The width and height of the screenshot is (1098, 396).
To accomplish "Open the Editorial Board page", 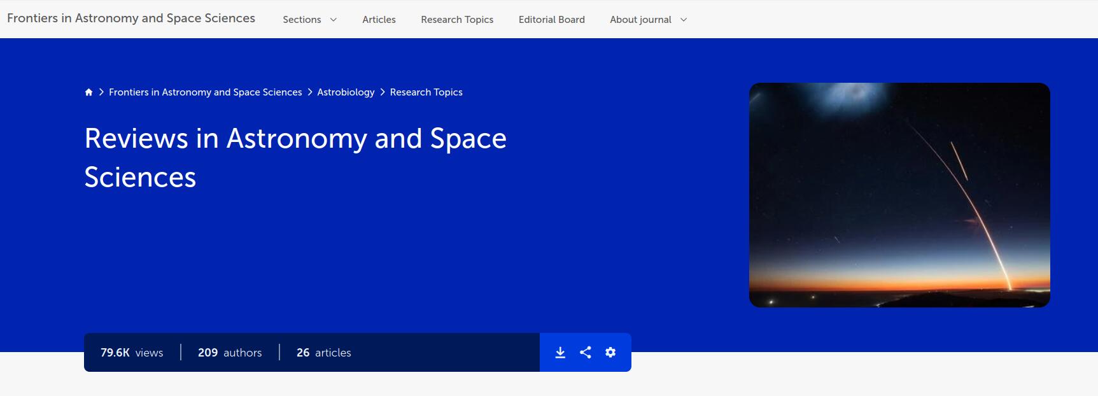I will coord(551,20).
